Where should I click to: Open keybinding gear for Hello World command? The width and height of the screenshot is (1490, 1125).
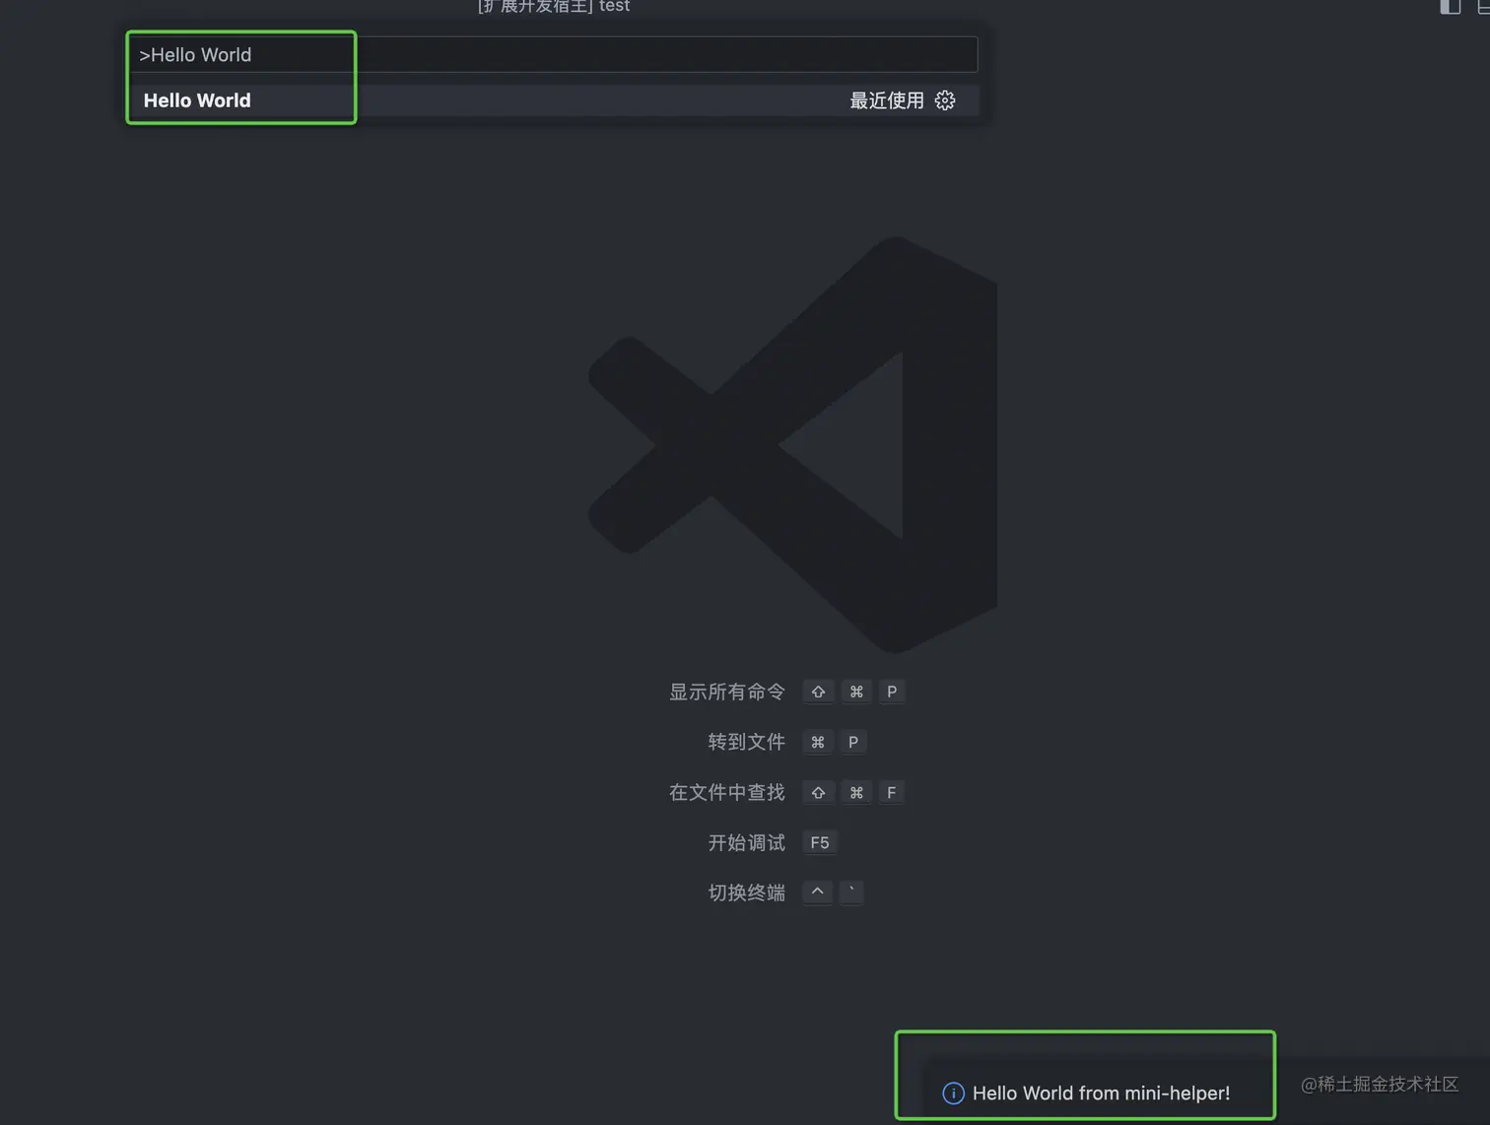(x=945, y=100)
